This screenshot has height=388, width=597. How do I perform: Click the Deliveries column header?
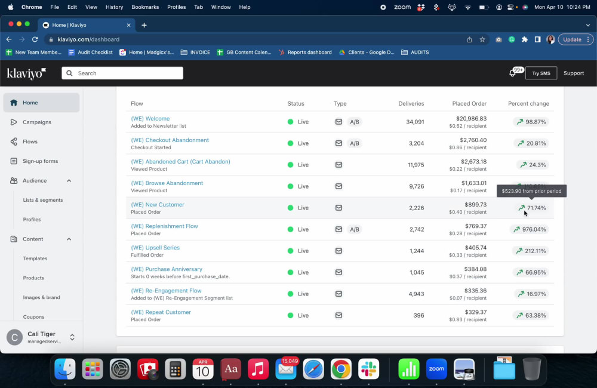[411, 104]
